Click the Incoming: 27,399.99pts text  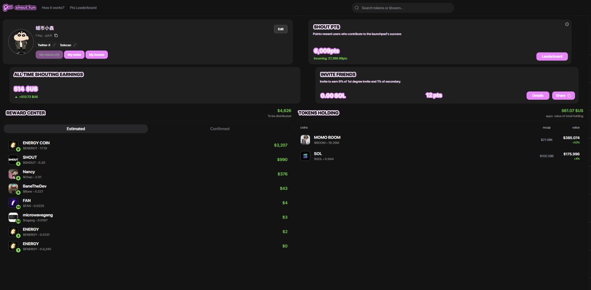pyautogui.click(x=330, y=58)
